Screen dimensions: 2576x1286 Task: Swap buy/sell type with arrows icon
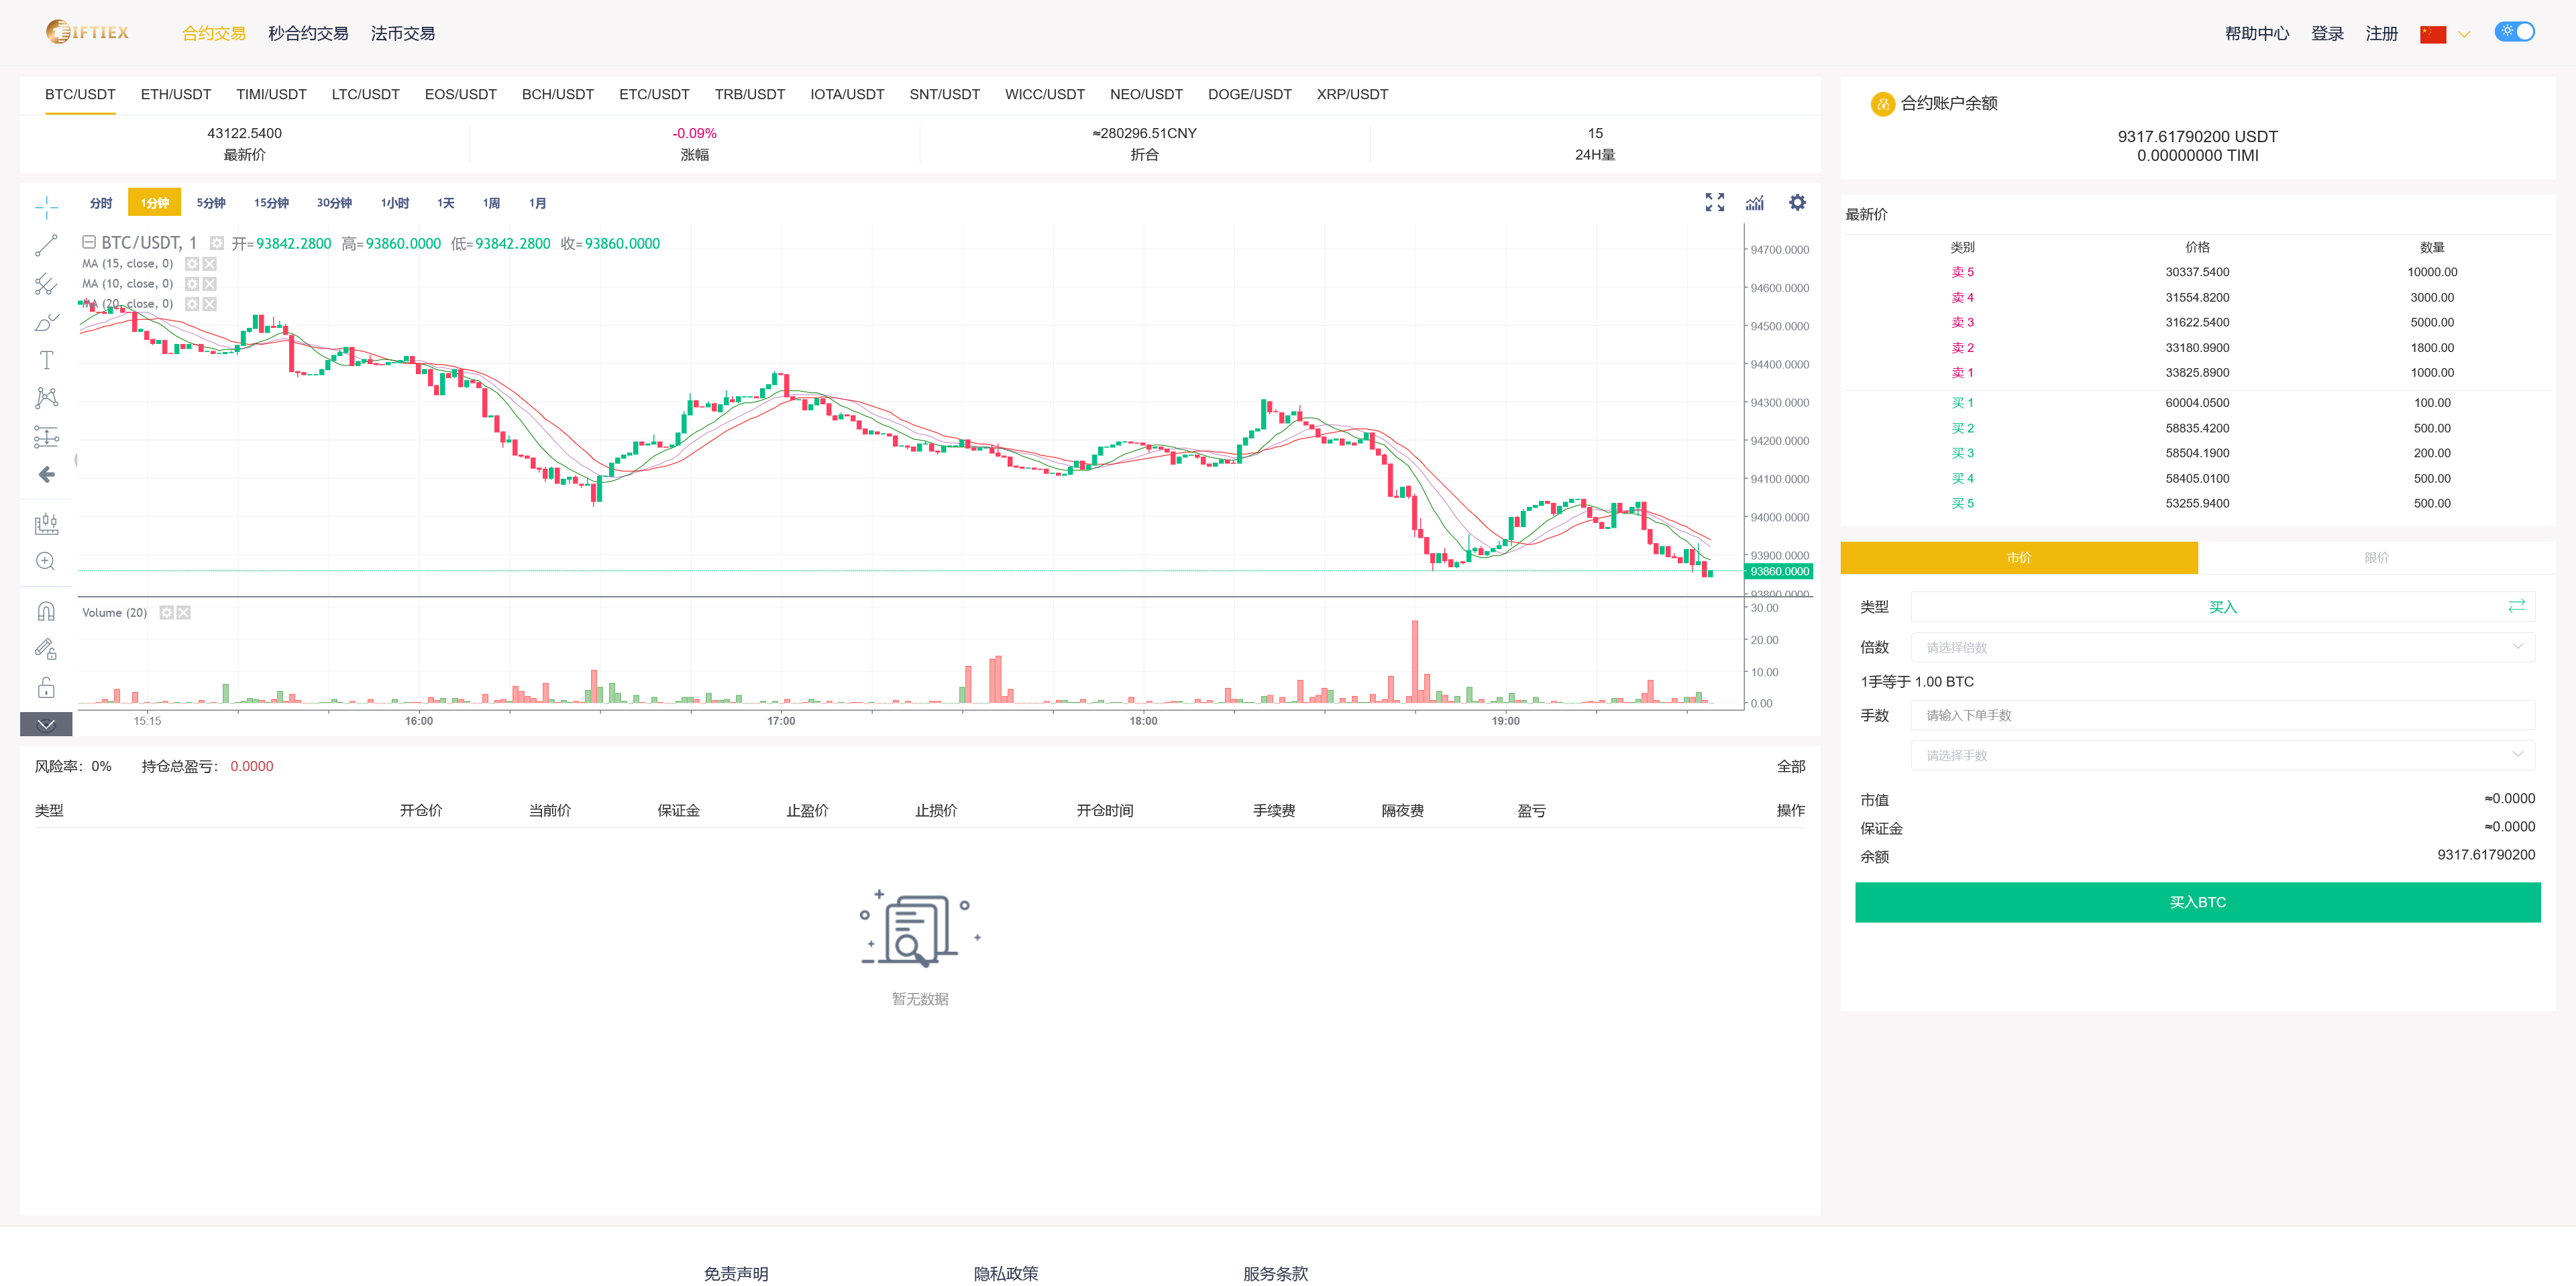[2516, 607]
